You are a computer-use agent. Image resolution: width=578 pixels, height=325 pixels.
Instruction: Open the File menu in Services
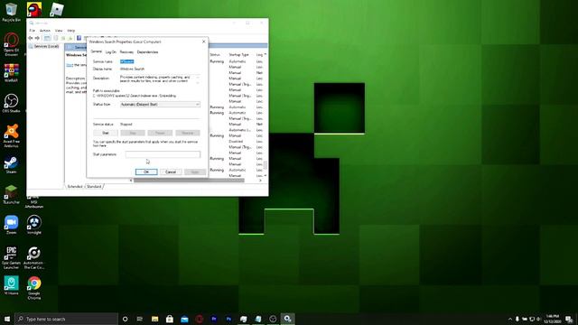(x=33, y=31)
